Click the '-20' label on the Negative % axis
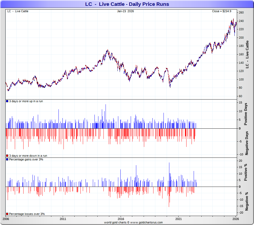 tap(241, 213)
